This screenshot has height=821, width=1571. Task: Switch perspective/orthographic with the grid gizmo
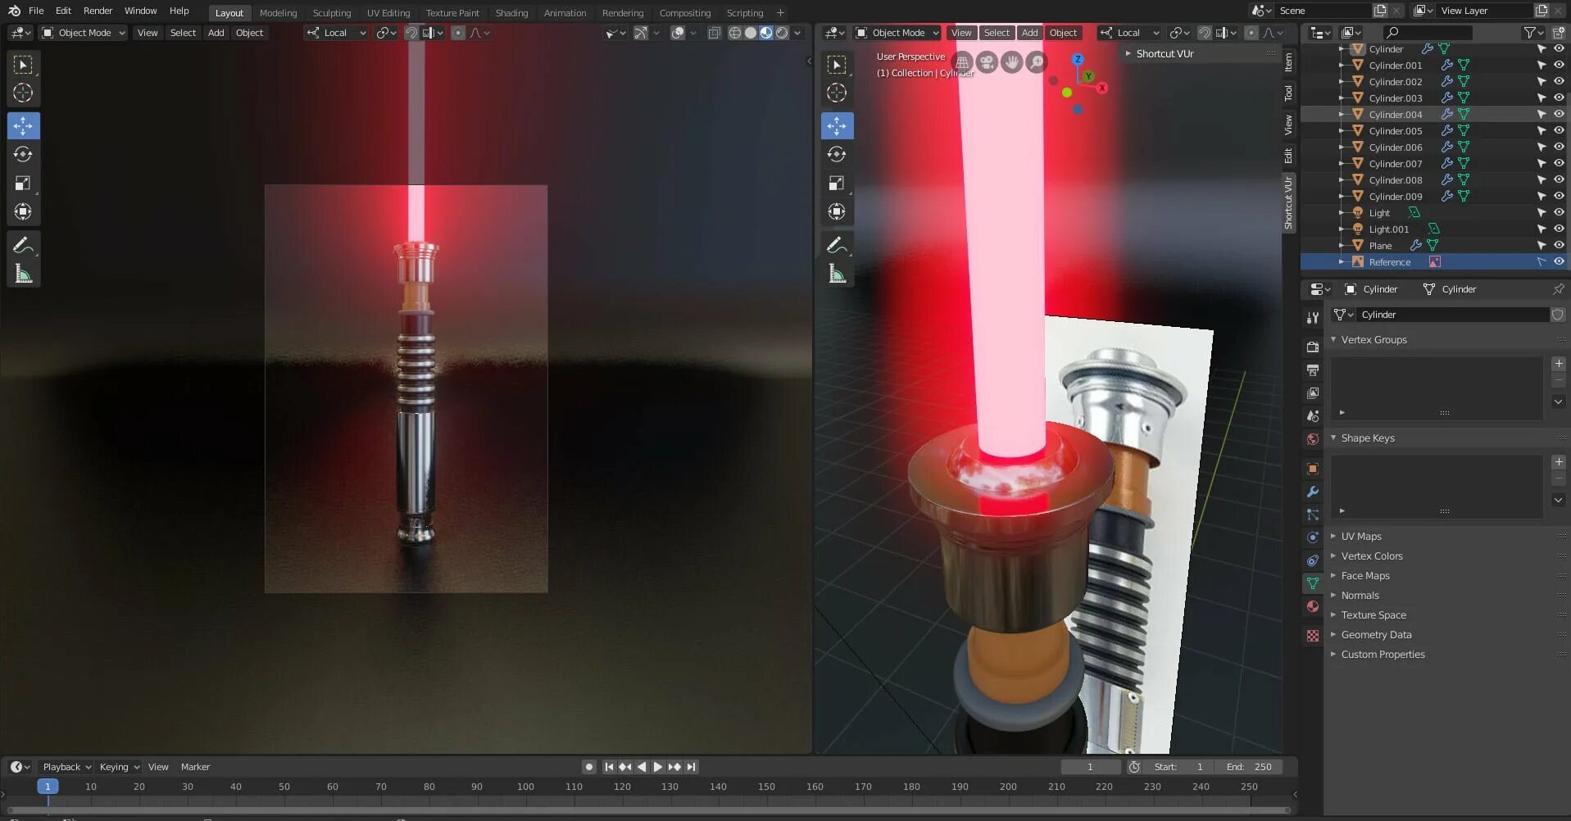(962, 62)
